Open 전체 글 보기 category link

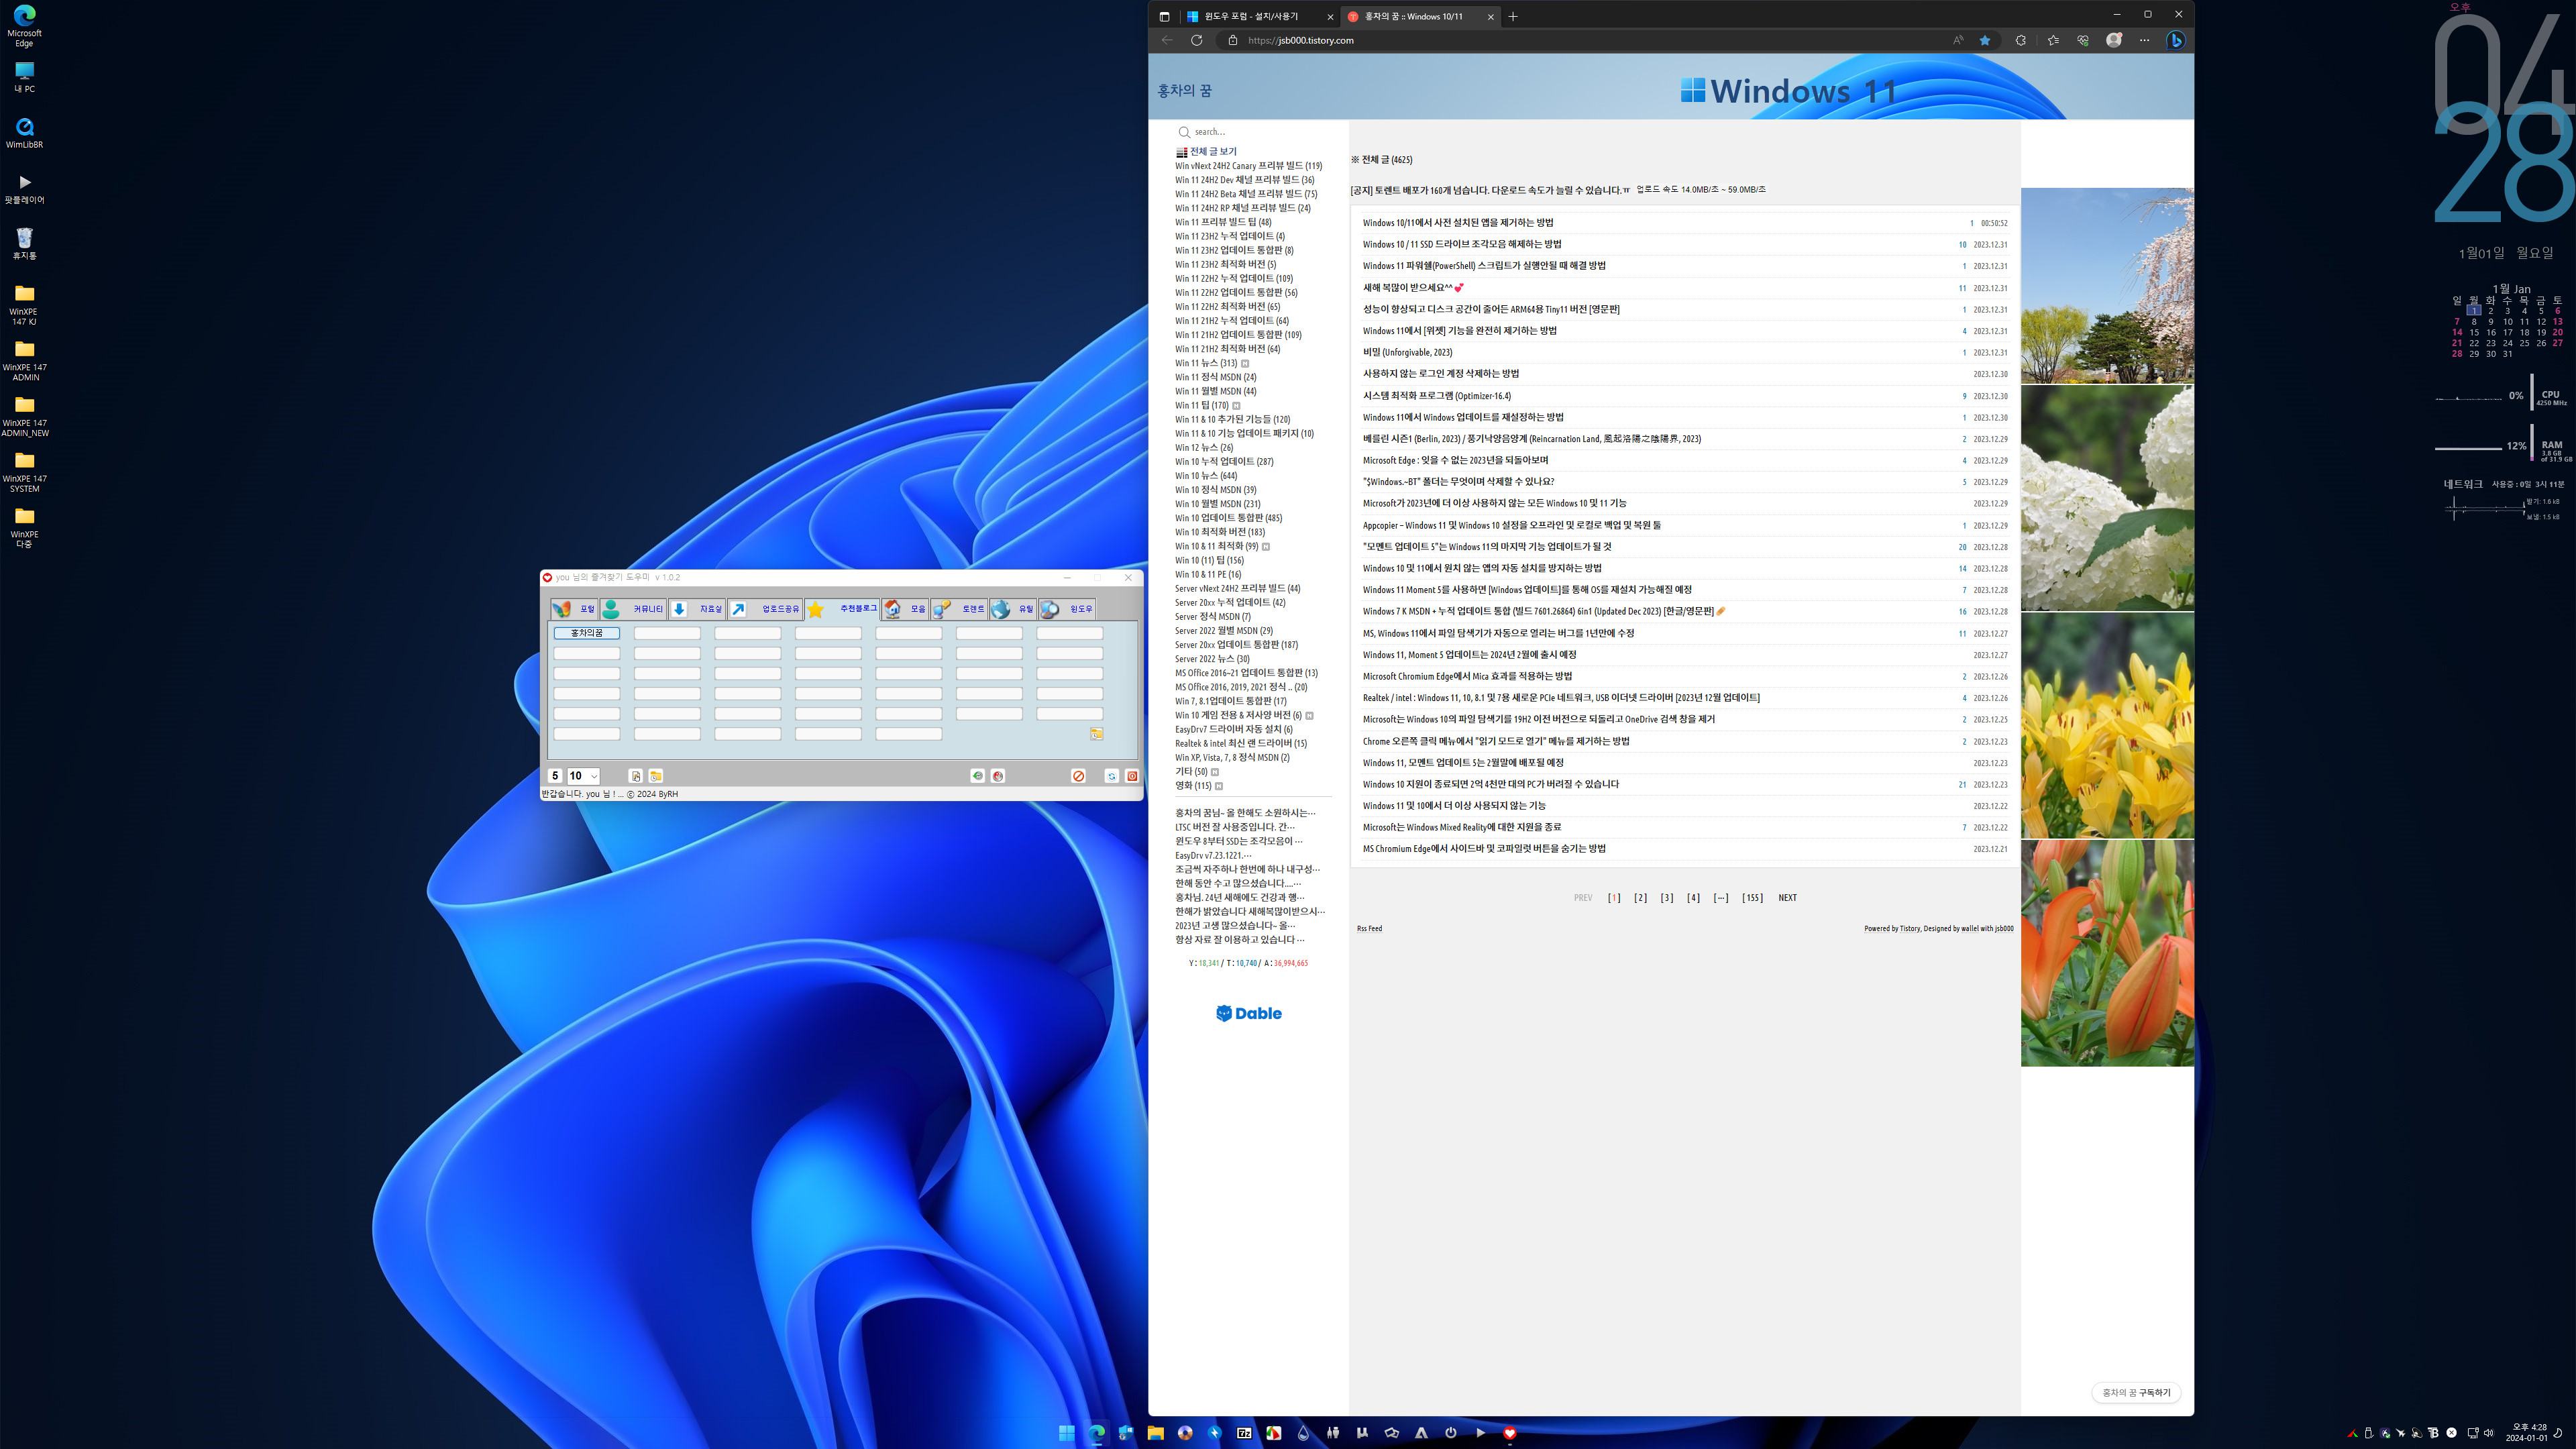pyautogui.click(x=1213, y=152)
